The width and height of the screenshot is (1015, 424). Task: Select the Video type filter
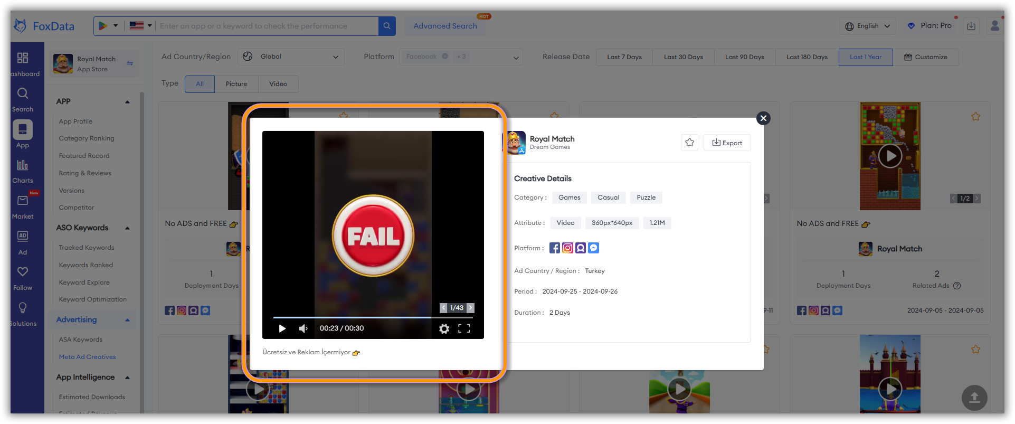click(278, 84)
